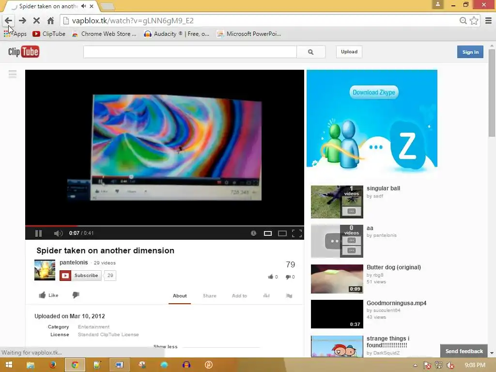Image resolution: width=496 pixels, height=372 pixels.
Task: Open Butter dog (original) video thumbnail
Action: [337, 279]
